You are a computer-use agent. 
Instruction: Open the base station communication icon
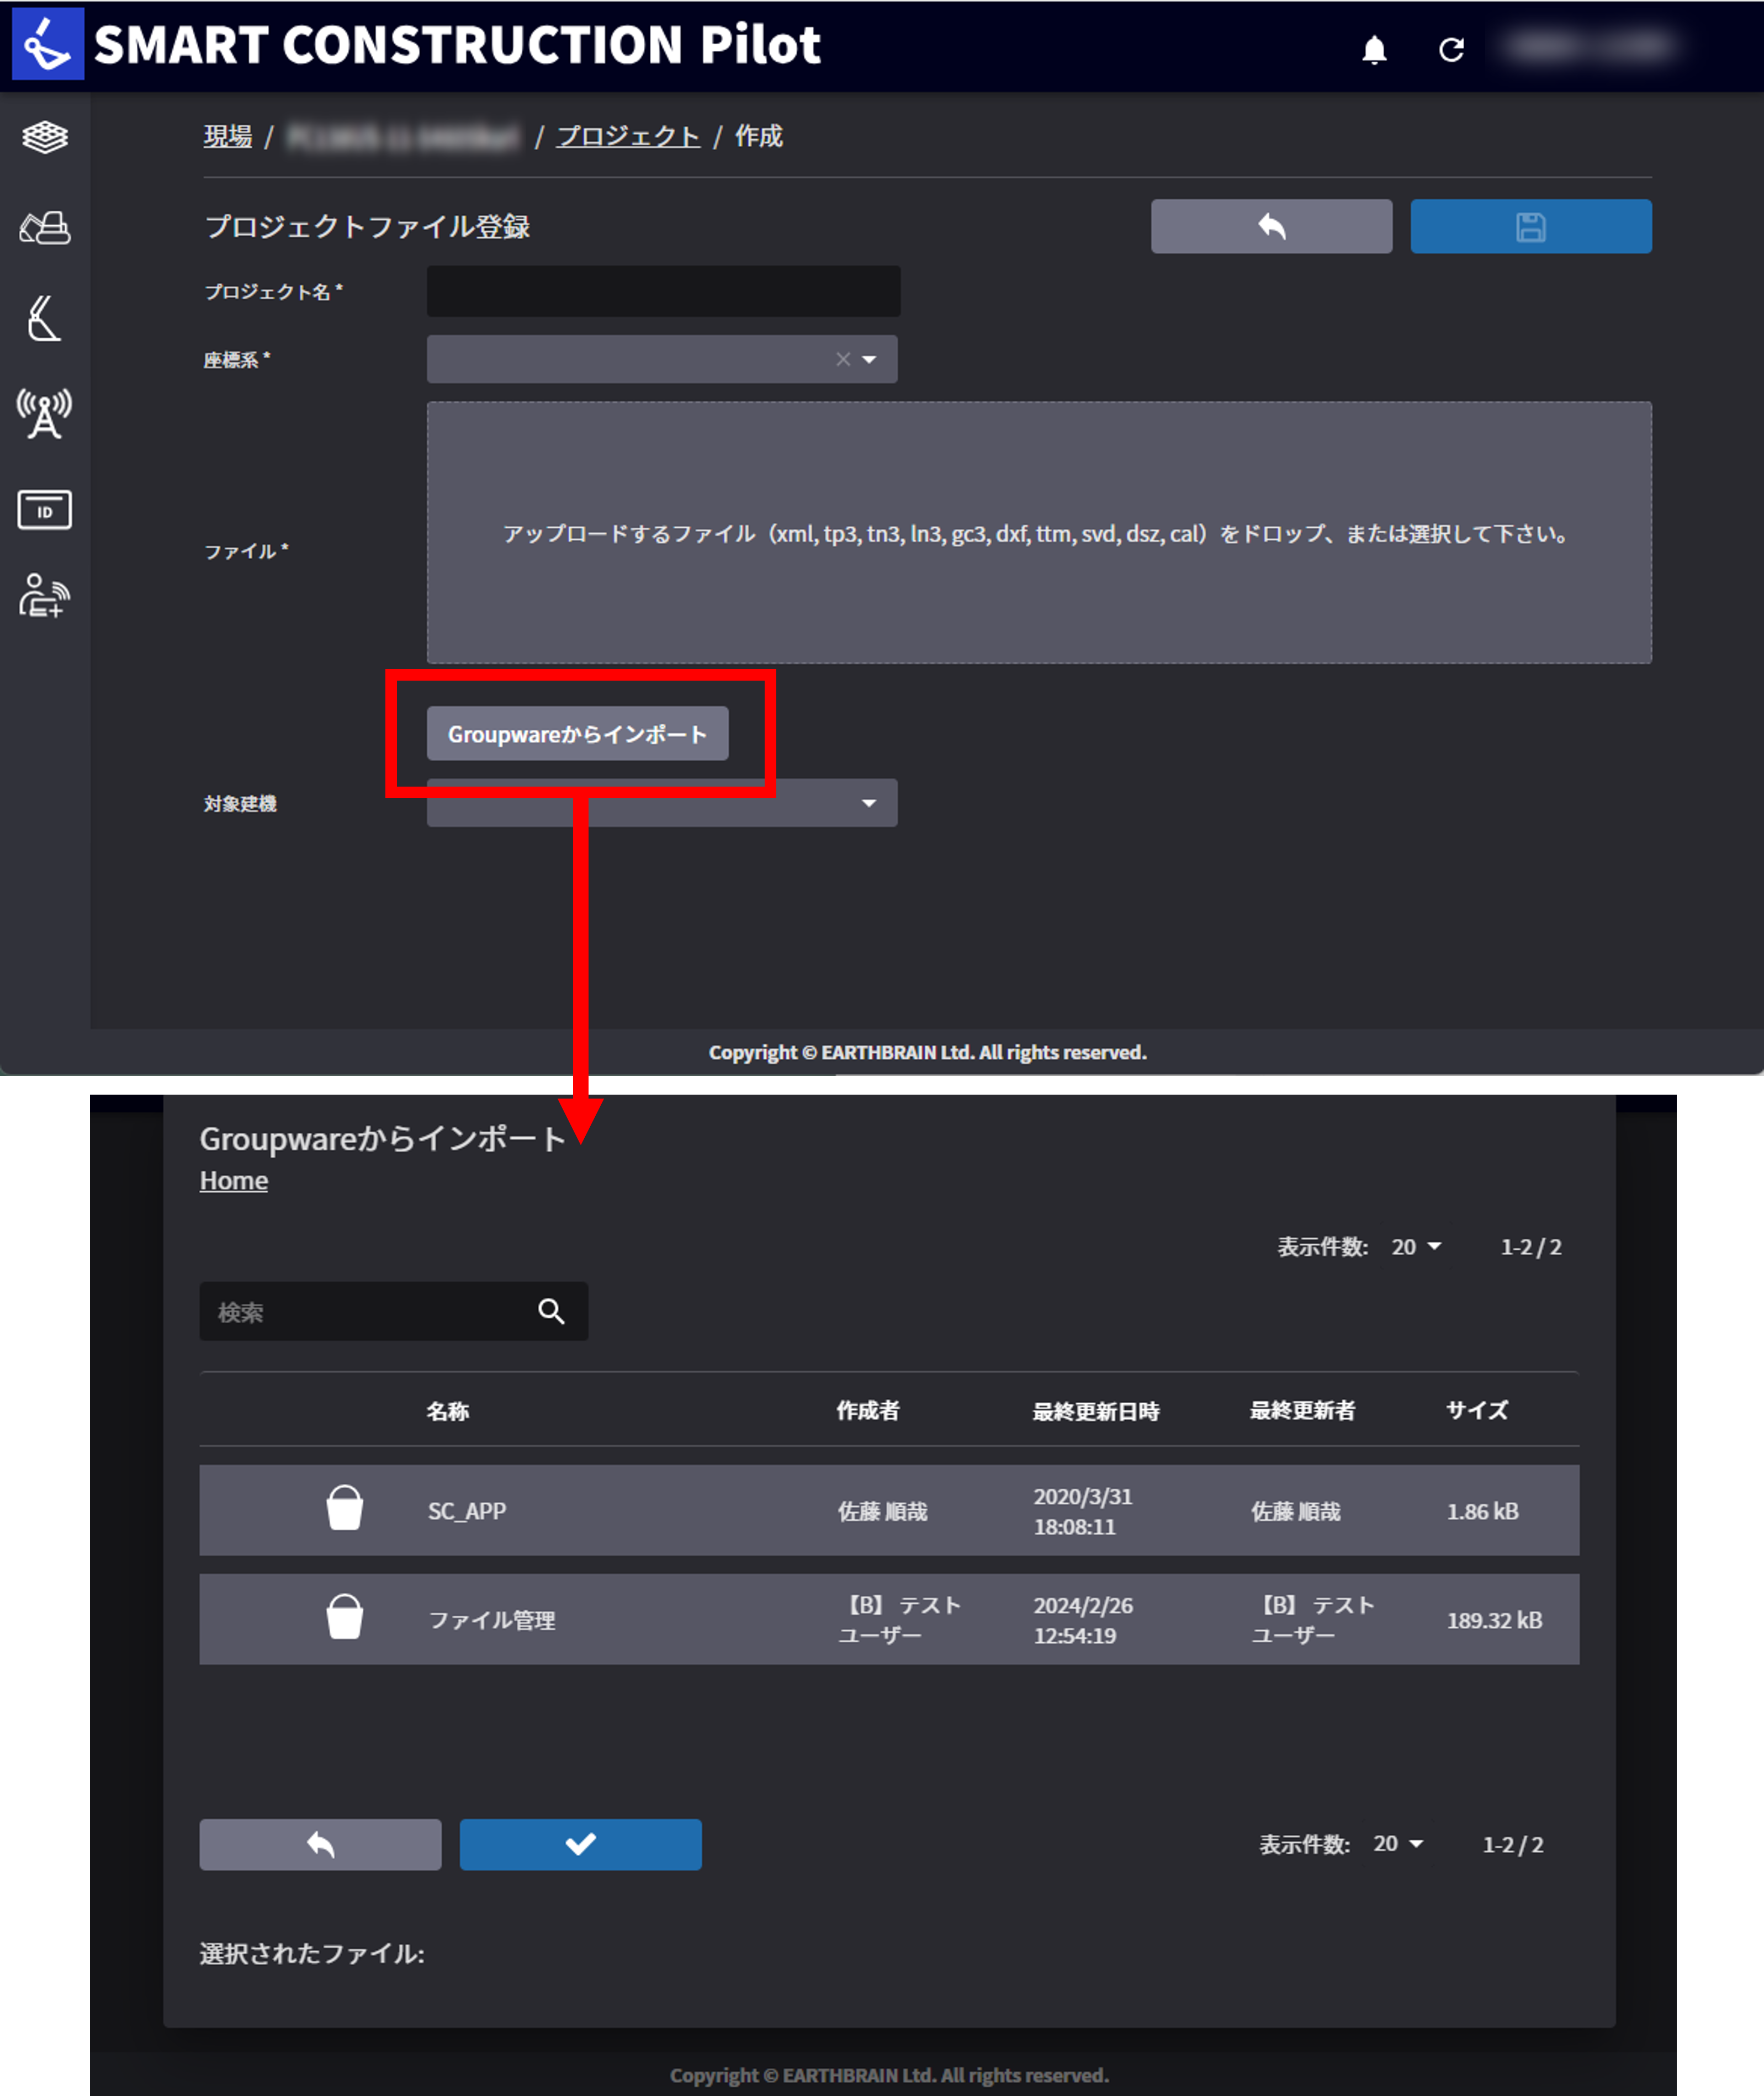pos(44,413)
